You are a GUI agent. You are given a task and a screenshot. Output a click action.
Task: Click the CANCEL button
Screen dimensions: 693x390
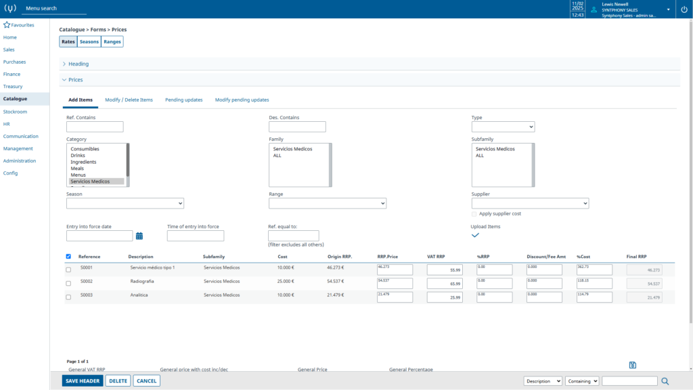(x=146, y=381)
